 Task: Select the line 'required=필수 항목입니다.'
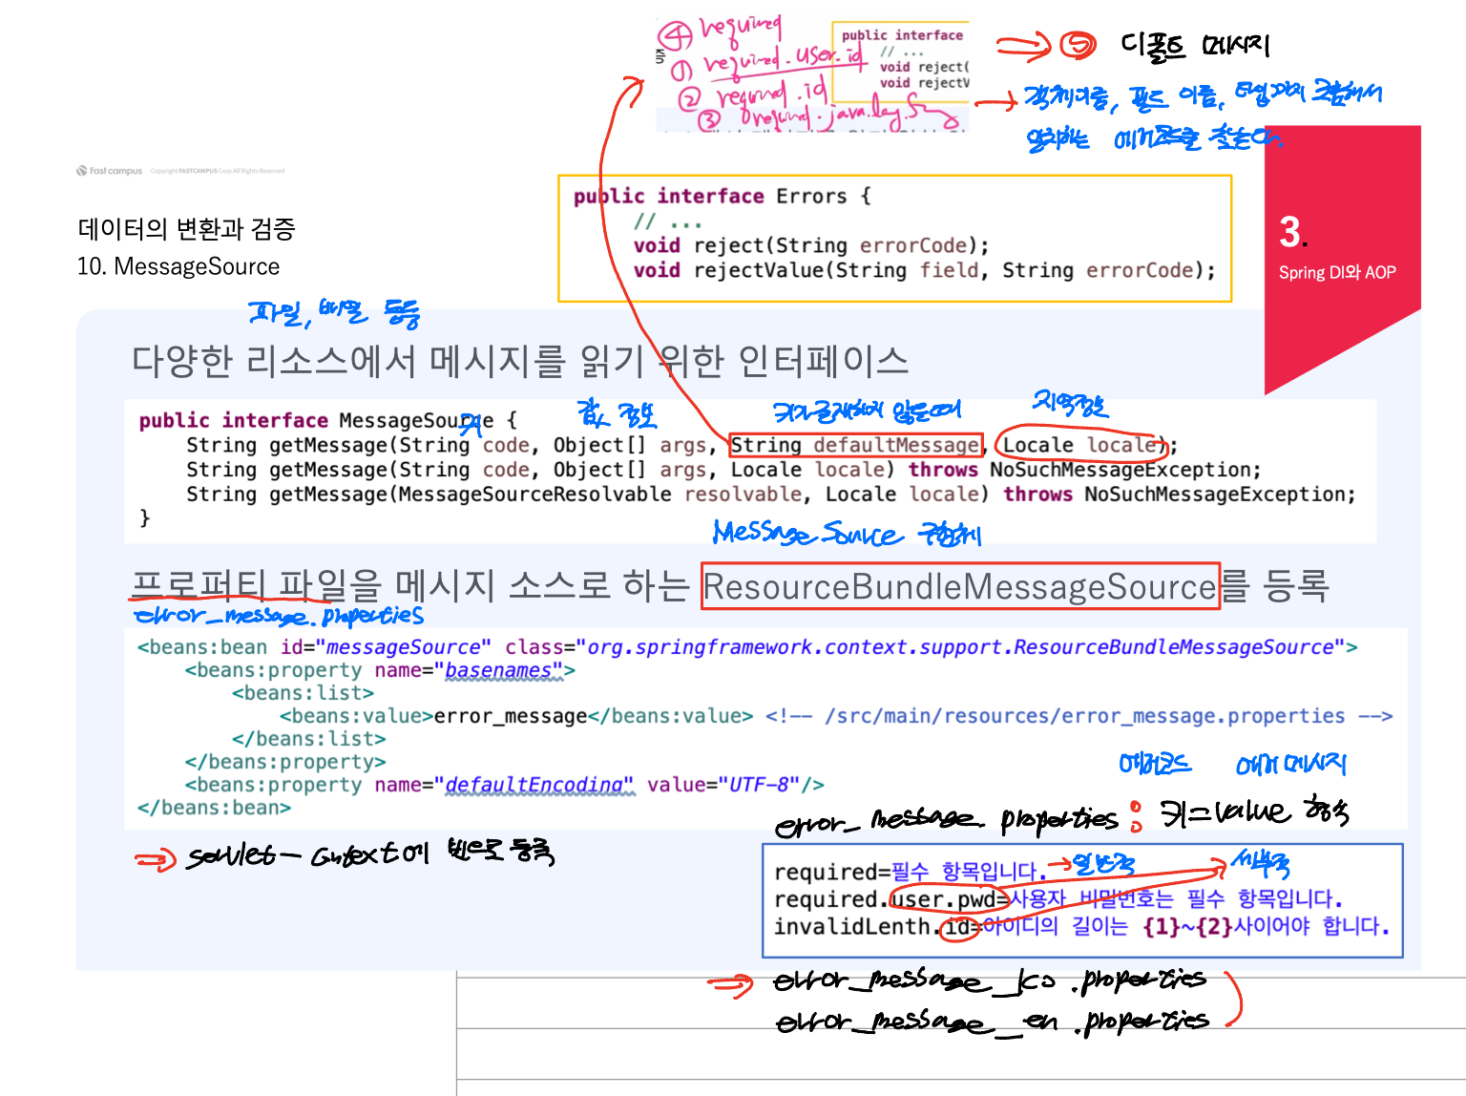(910, 872)
